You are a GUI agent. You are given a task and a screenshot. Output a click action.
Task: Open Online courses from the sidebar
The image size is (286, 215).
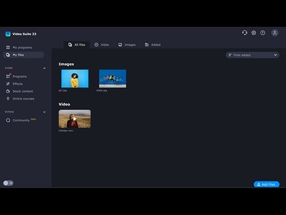click(x=23, y=99)
